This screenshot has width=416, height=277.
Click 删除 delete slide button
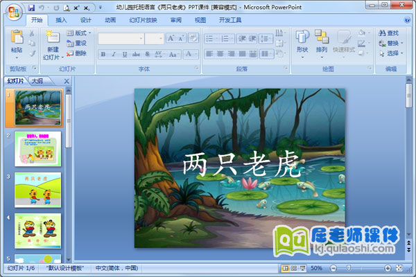pos(77,53)
